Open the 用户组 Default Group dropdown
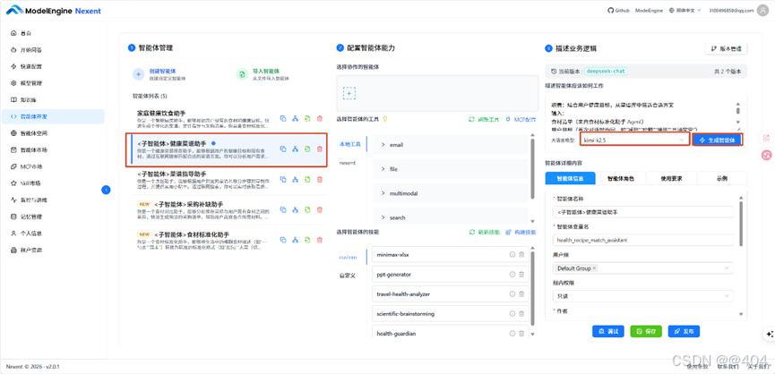The height and width of the screenshot is (374, 775). coord(643,268)
